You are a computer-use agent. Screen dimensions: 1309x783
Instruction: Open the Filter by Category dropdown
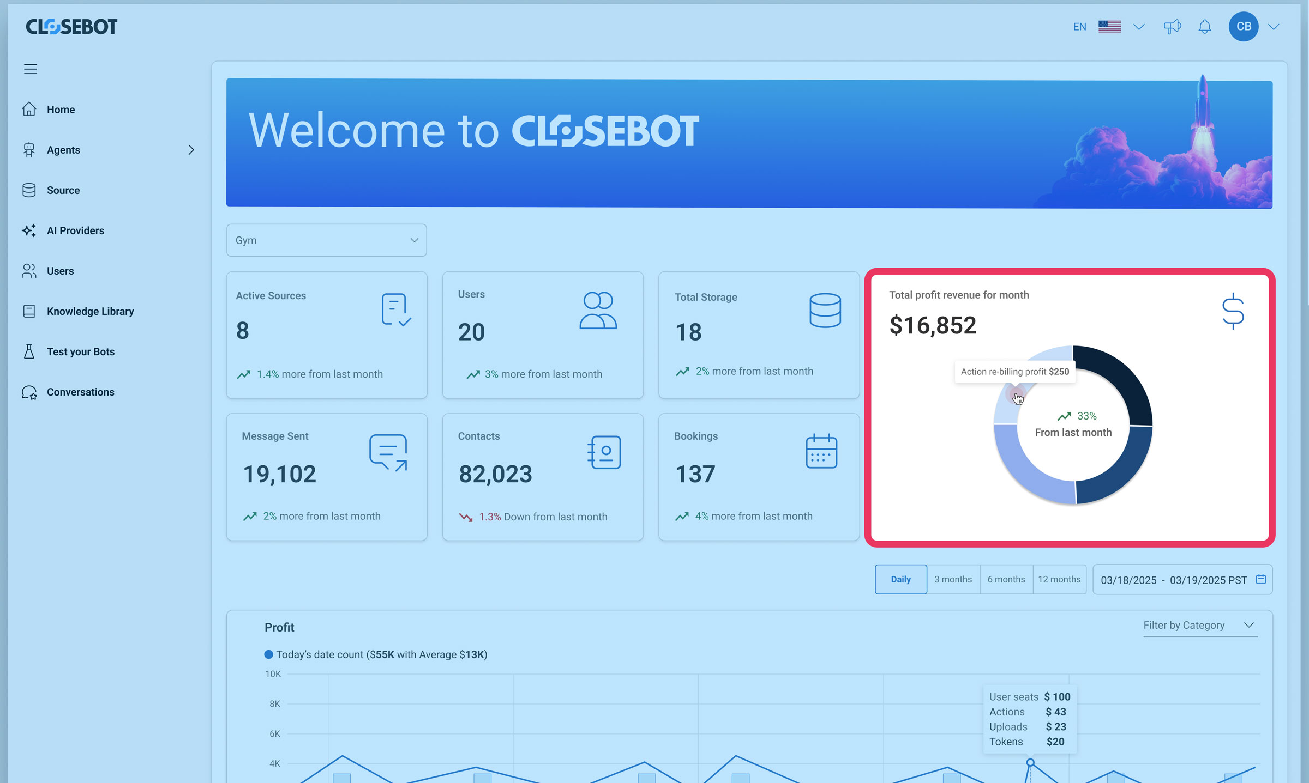tap(1200, 625)
